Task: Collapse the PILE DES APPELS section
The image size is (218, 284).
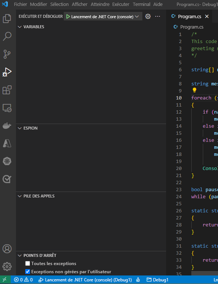Action: click(20, 196)
